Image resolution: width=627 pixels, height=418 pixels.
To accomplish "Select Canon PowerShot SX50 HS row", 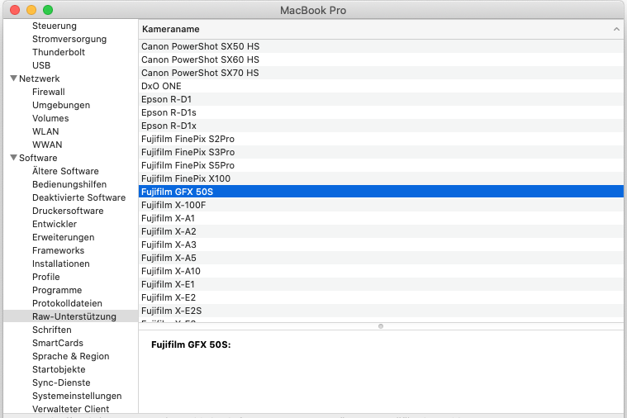I will click(x=381, y=46).
